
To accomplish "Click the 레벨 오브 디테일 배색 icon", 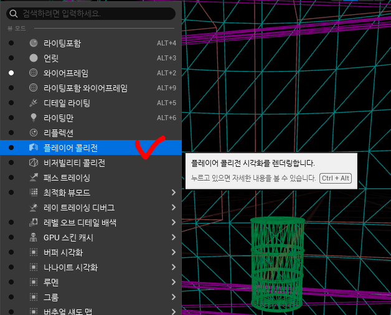I will click(x=34, y=222).
